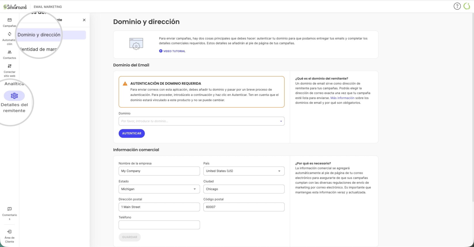Click the empty Teléfono field
Screen dimensions: 474x247
click(x=159, y=225)
